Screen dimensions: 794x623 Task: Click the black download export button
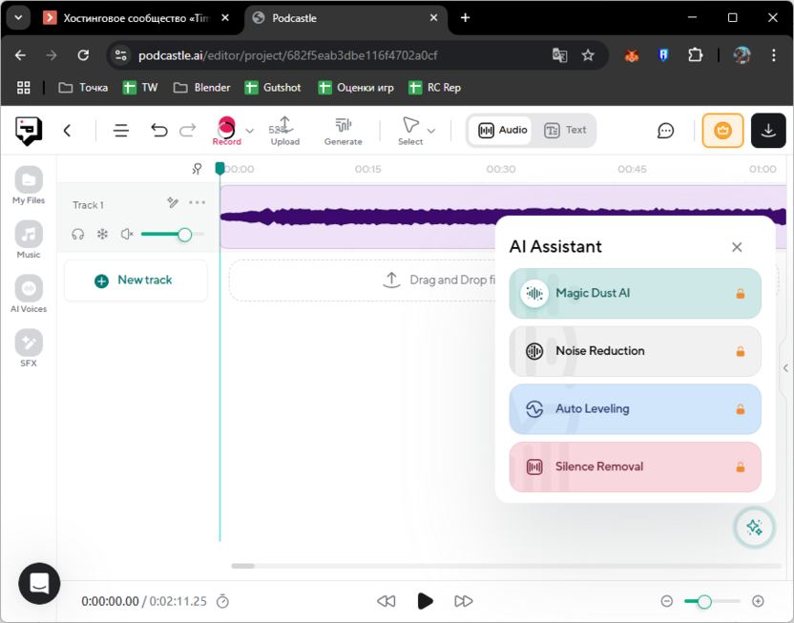click(768, 131)
